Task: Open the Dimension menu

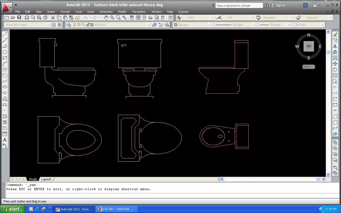Action: (x=106, y=12)
